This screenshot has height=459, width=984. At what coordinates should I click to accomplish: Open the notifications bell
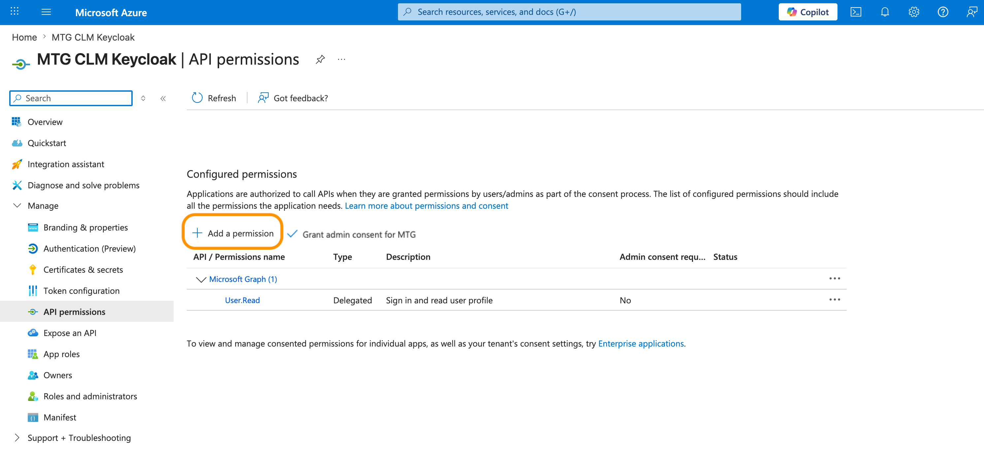(885, 12)
